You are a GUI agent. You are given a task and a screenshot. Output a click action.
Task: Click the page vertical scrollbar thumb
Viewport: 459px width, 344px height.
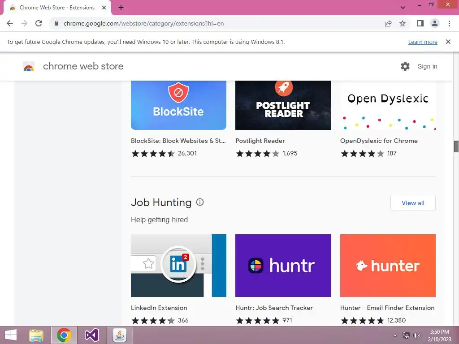[x=456, y=146]
